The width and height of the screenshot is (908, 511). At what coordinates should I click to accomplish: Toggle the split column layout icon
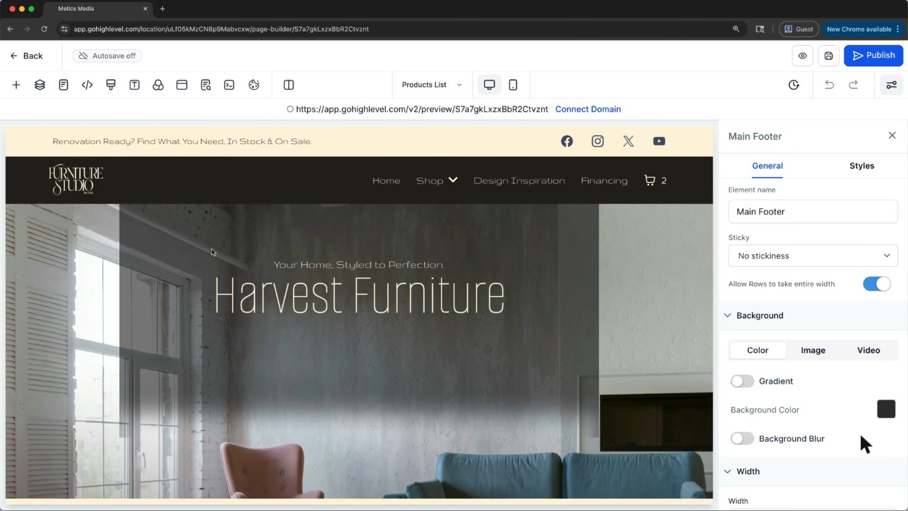[x=289, y=85]
